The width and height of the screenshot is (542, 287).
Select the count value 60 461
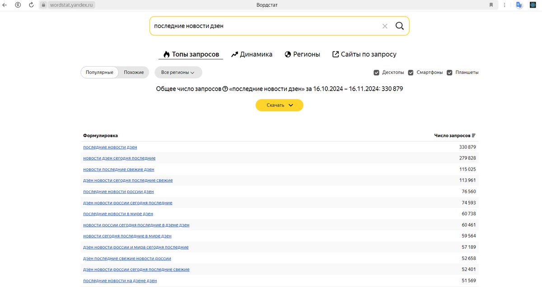click(469, 225)
